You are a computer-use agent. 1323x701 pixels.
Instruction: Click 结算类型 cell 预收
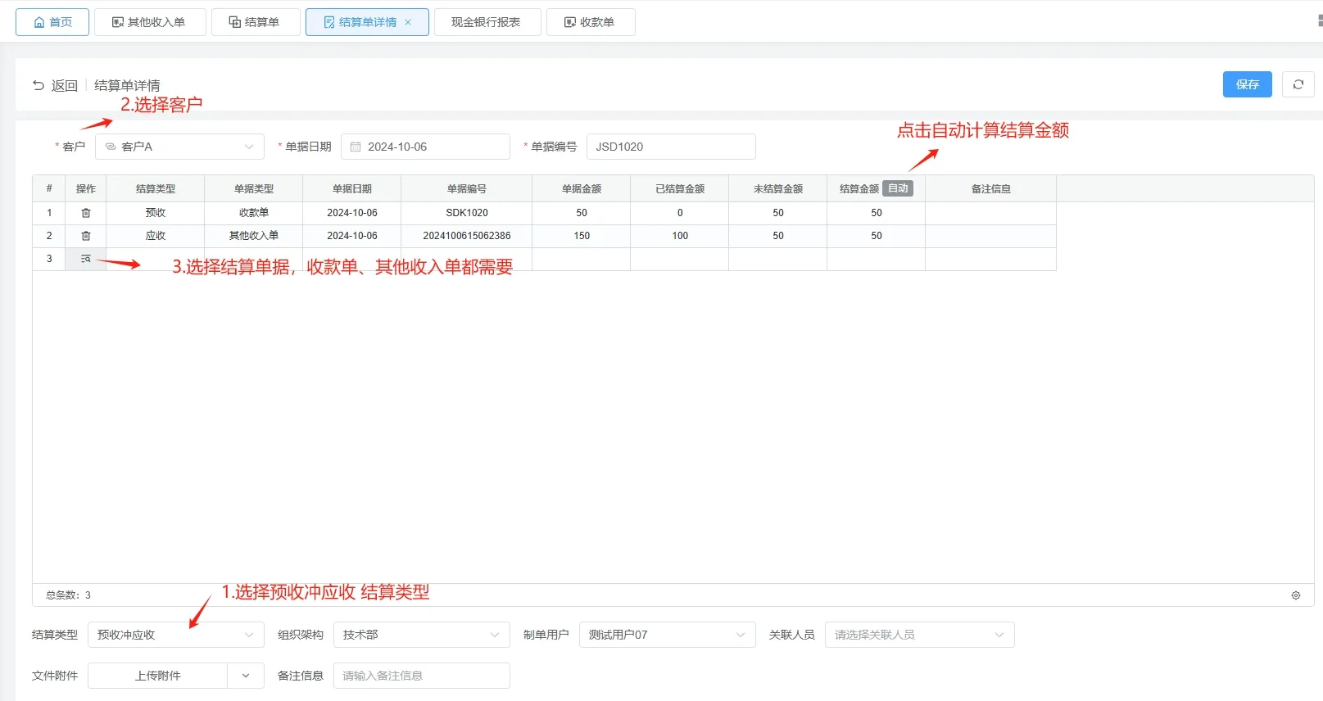click(x=156, y=213)
